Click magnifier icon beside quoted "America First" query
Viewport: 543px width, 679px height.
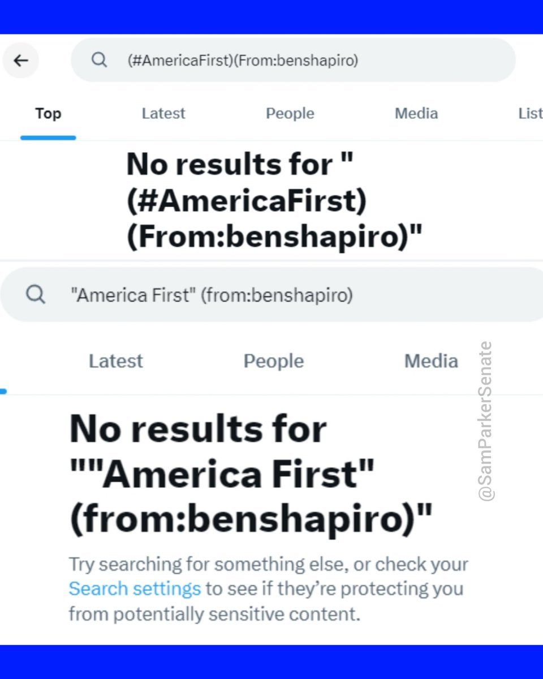[36, 294]
